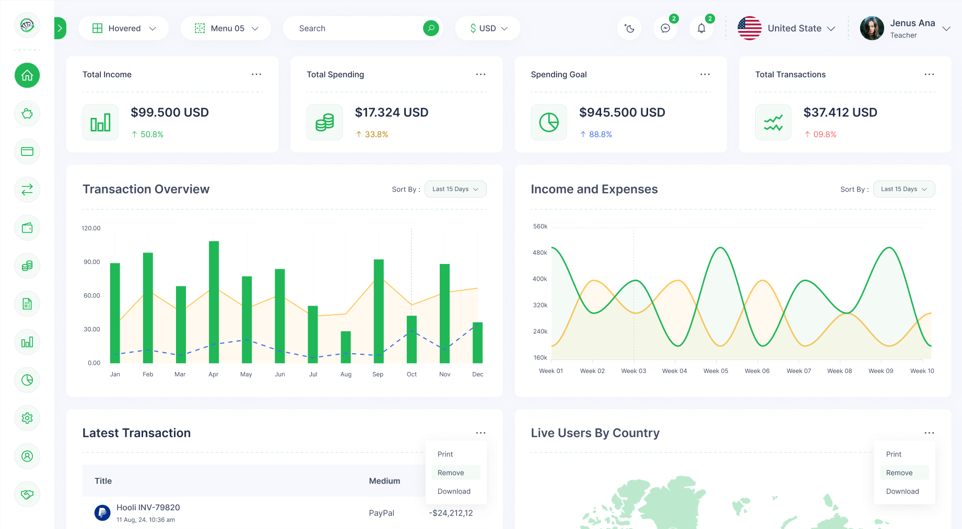962x529 pixels.
Task: Click the transfer arrows sidebar icon
Action: 27,190
